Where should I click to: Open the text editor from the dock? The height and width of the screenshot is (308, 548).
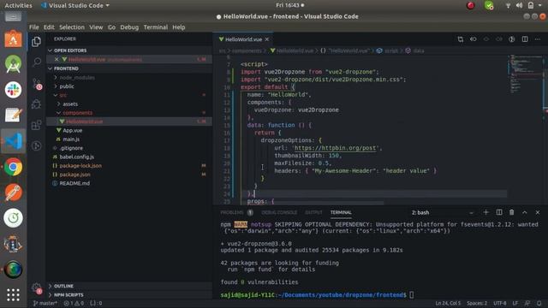click(x=13, y=115)
